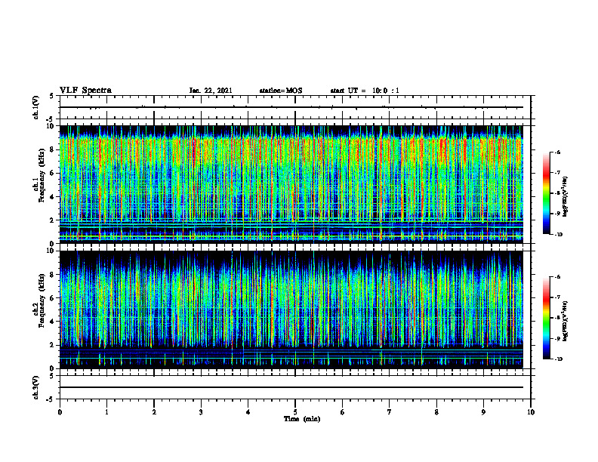The height and width of the screenshot is (462, 598).
Task: Click the ch.1 frequency tick '10'
Action: point(51,126)
